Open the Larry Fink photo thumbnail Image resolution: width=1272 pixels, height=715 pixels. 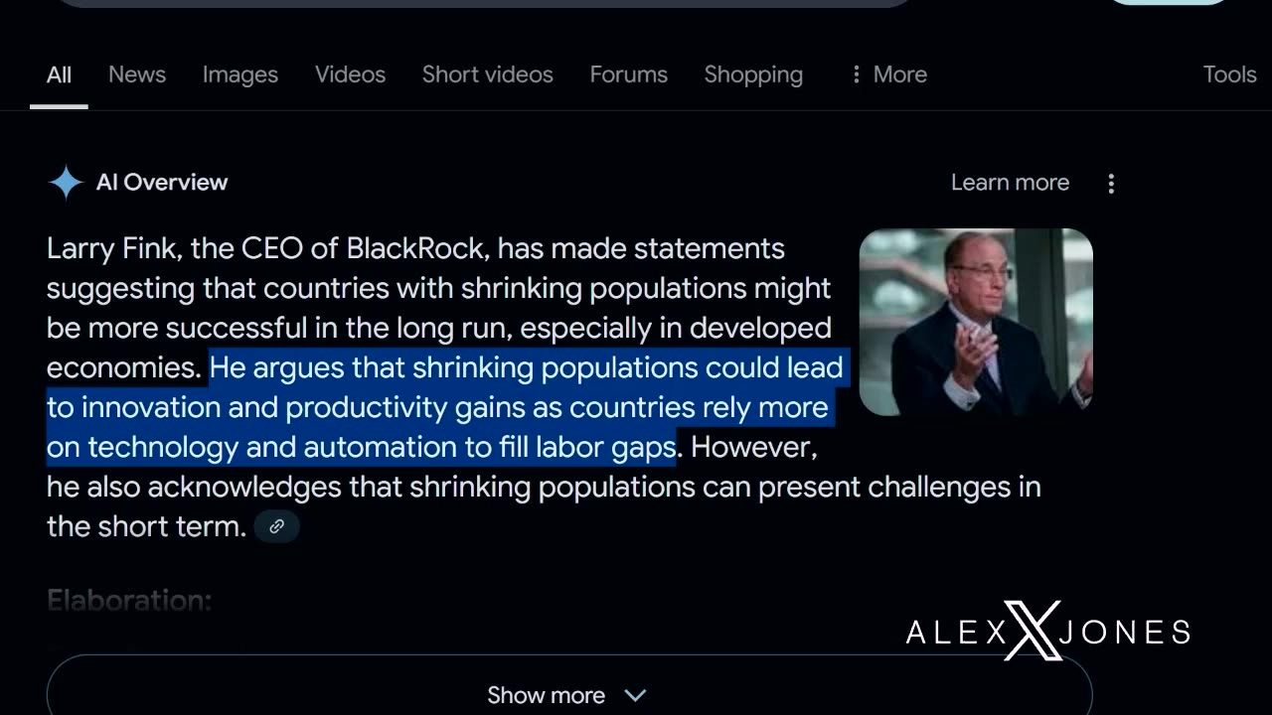[975, 322]
